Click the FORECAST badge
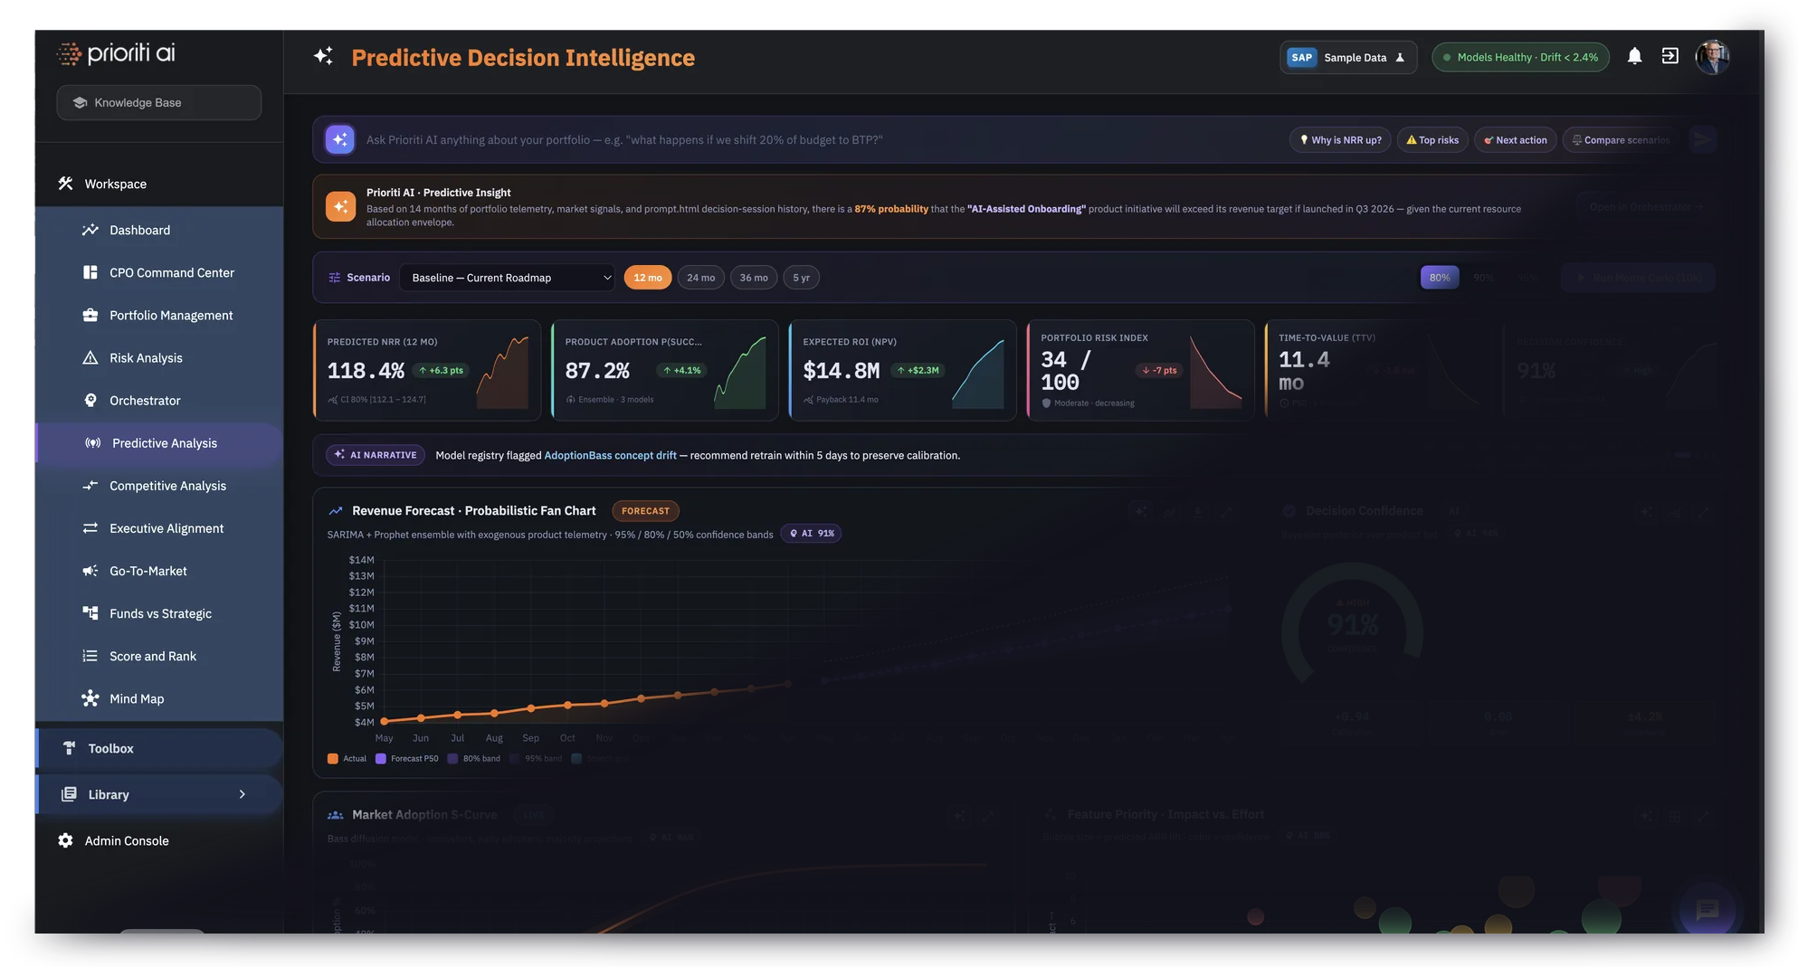 pyautogui.click(x=645, y=511)
